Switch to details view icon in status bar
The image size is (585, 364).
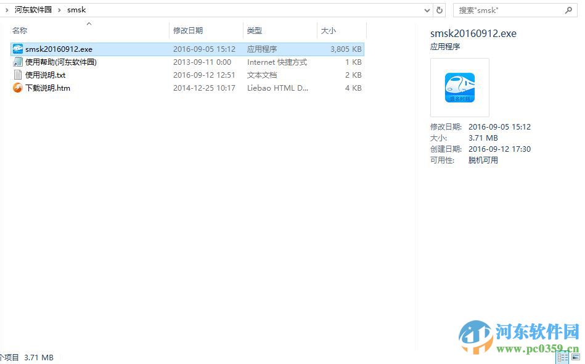coord(562,357)
